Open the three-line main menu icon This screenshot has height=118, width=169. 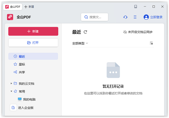click(135, 17)
